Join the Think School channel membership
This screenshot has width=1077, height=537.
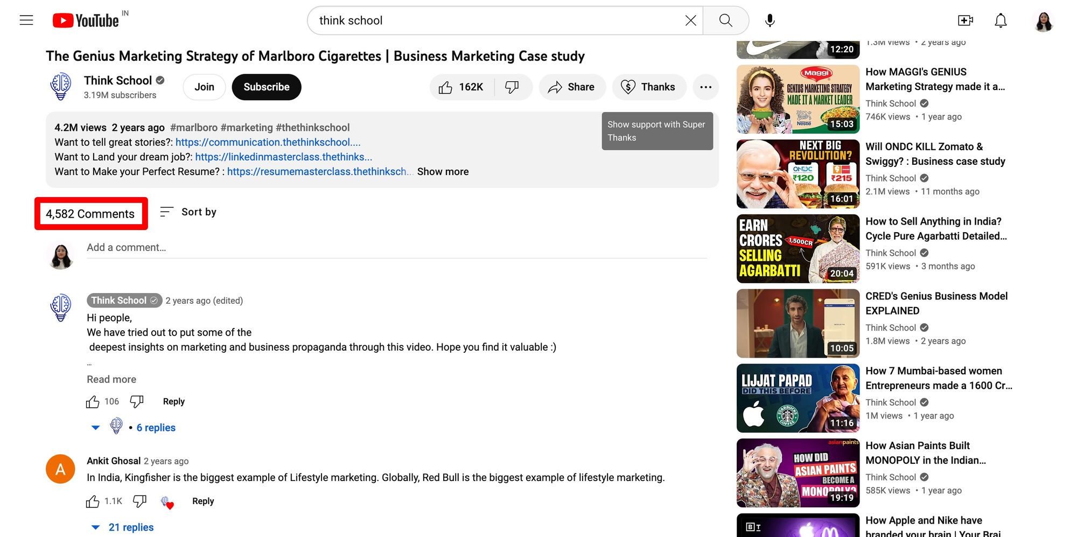[204, 87]
